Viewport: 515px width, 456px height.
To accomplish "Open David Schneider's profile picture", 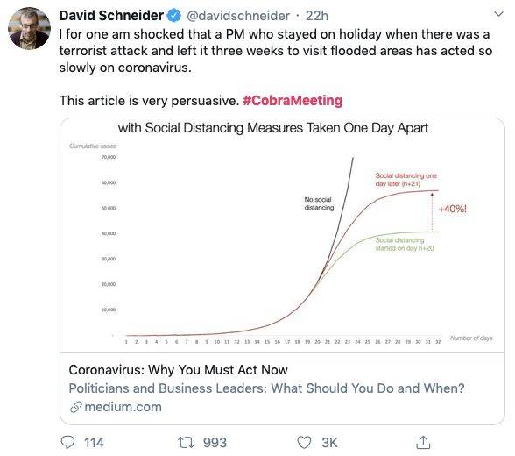I will tap(29, 28).
